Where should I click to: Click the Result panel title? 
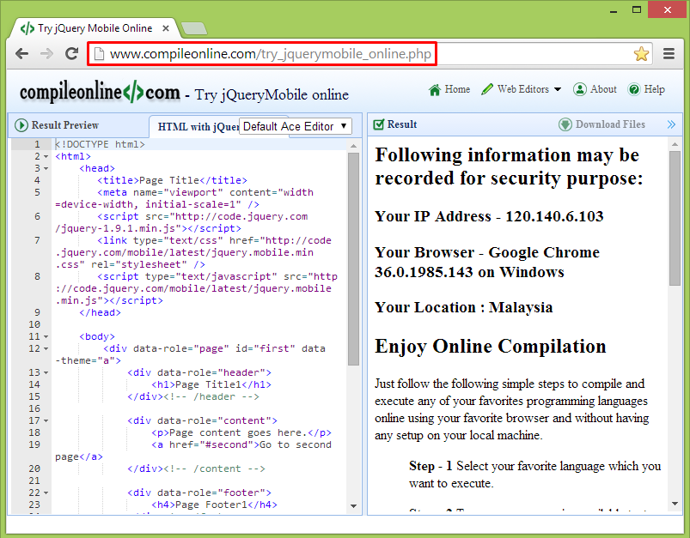pos(402,124)
